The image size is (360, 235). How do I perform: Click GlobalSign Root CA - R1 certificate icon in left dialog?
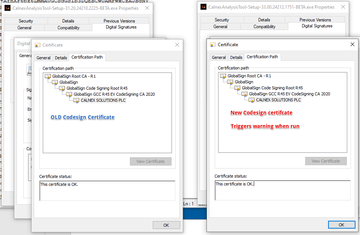[x=48, y=77]
